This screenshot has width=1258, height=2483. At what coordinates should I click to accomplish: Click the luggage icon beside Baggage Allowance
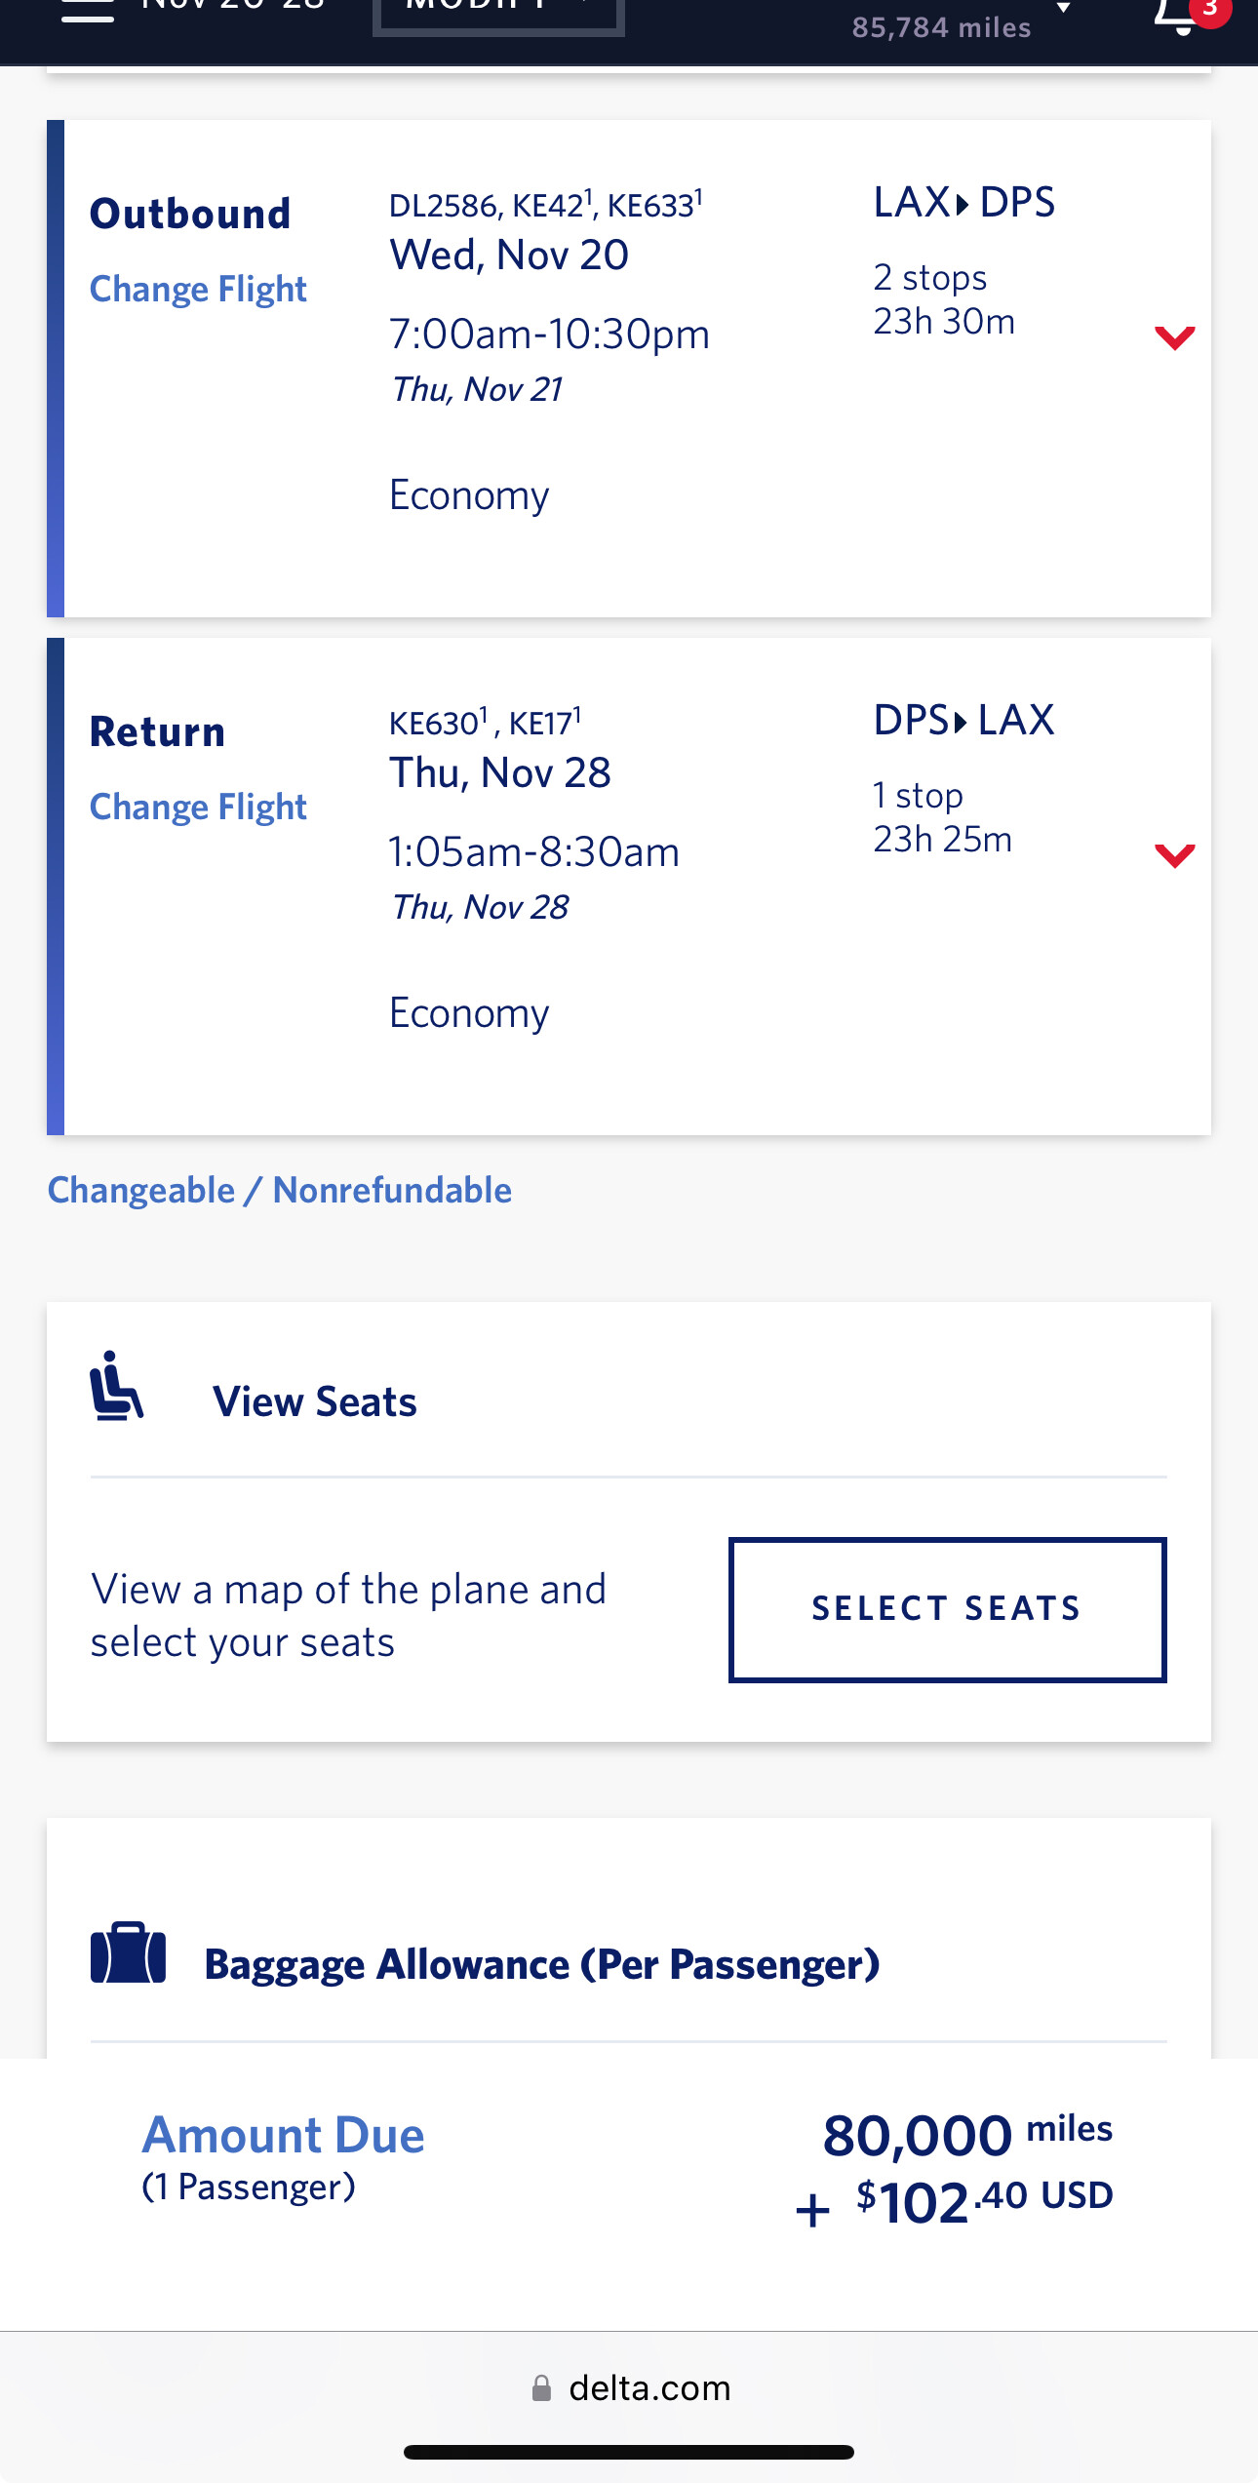pos(128,1953)
